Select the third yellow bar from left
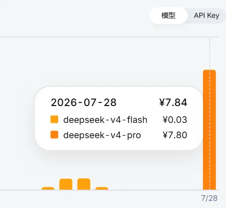This screenshot has height=208, width=226. click(84, 184)
